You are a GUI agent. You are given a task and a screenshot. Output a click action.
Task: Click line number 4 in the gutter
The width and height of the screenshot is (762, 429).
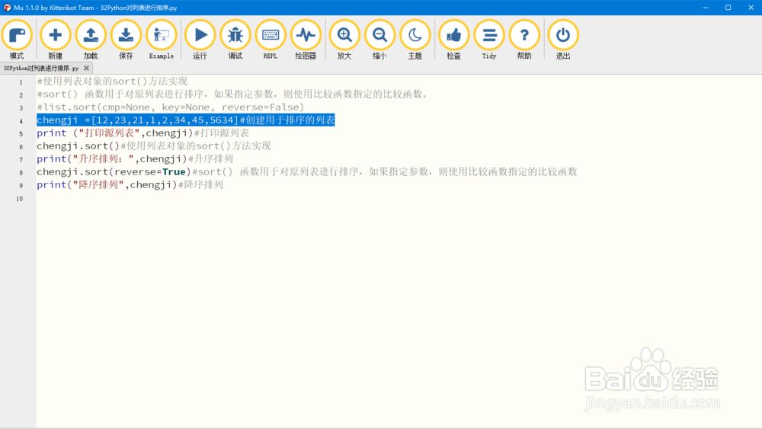(21, 121)
